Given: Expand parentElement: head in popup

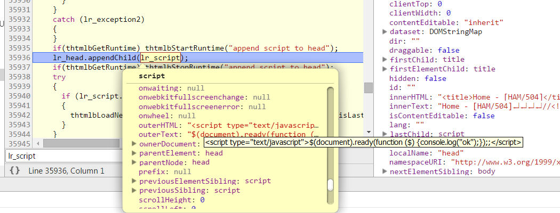Looking at the screenshot, I should (134, 153).
